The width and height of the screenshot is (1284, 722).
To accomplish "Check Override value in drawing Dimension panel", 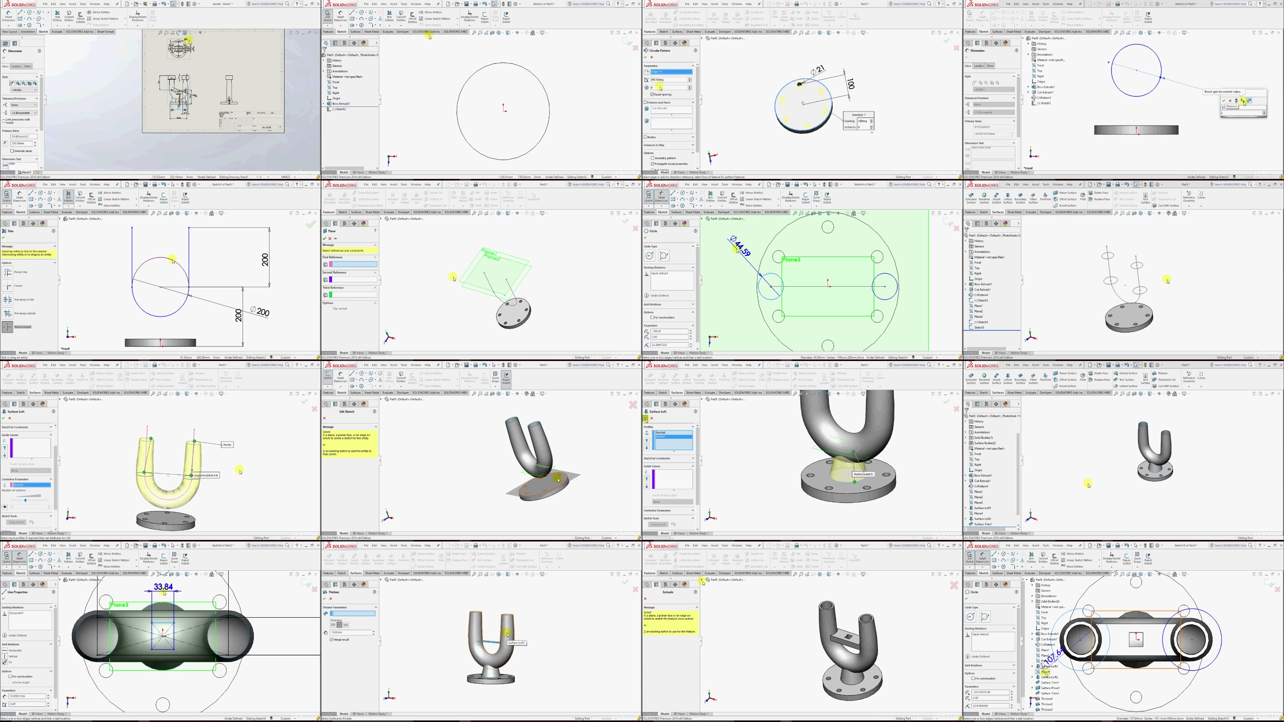I will click(x=12, y=151).
